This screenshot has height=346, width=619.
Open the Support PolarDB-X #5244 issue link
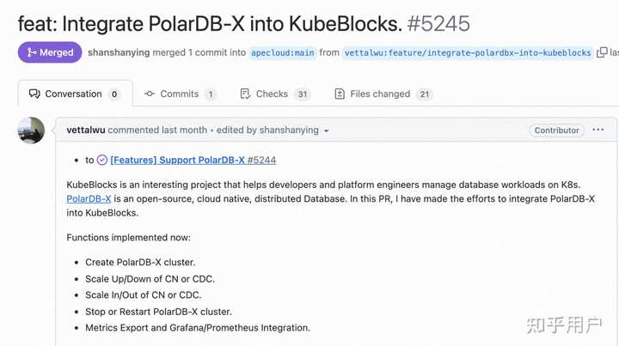point(193,160)
